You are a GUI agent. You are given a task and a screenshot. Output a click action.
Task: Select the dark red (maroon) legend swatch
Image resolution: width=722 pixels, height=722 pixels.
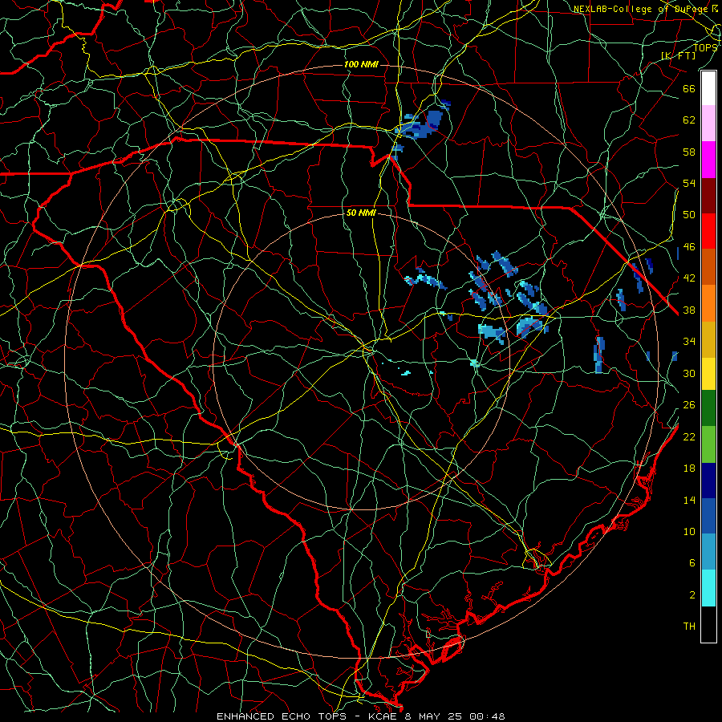[x=708, y=196]
